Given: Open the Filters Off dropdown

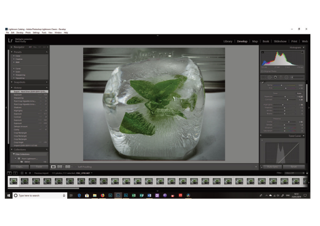Looking at the screenshot, I should click(294, 173).
